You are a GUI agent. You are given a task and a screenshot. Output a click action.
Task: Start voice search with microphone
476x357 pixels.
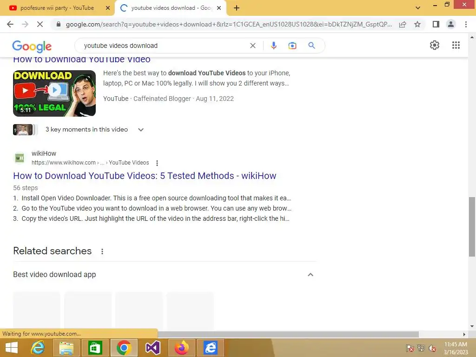coord(273,46)
